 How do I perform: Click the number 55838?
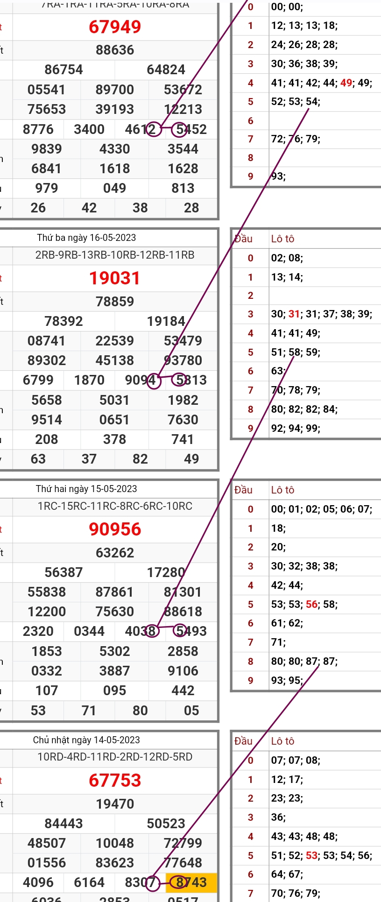tap(47, 592)
